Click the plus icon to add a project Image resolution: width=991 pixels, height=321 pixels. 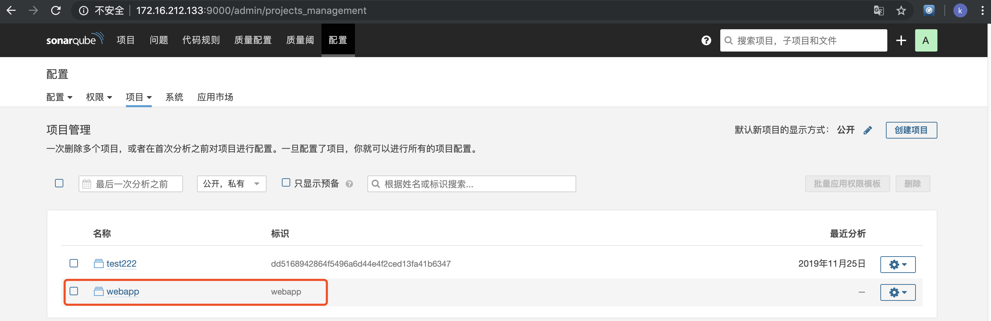pyautogui.click(x=901, y=40)
